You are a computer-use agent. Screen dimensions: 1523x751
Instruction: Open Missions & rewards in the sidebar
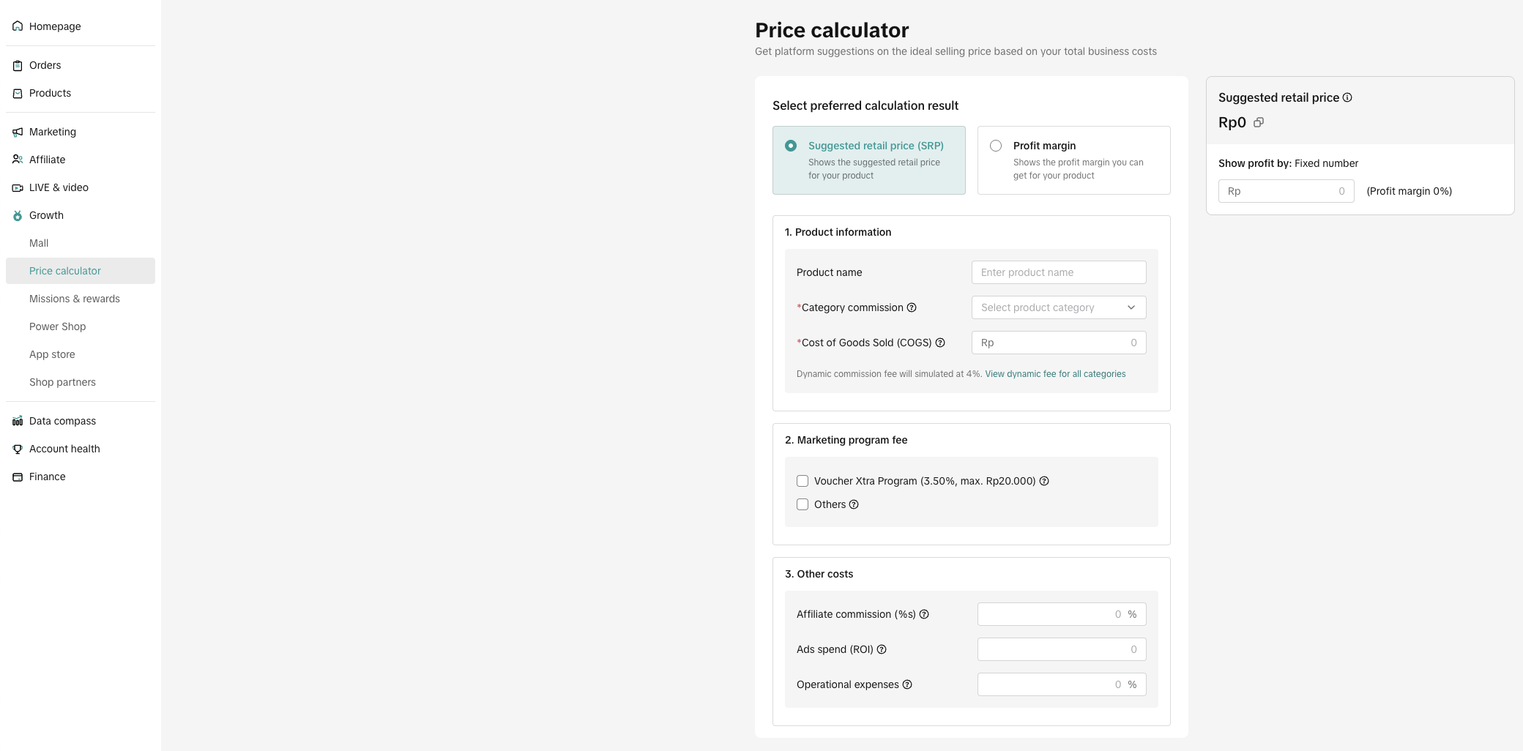click(x=75, y=299)
